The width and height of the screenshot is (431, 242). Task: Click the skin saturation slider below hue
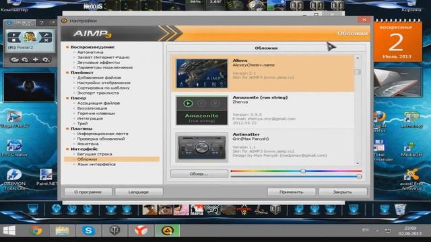pos(296,176)
